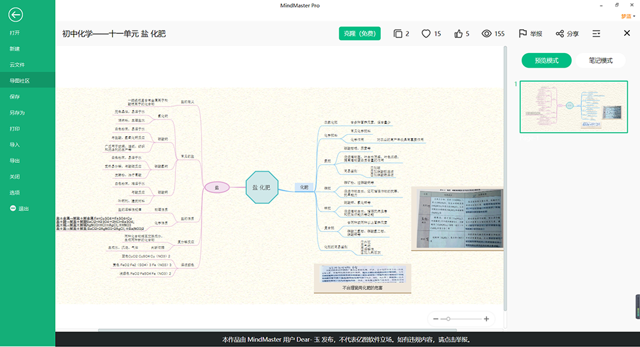The height and width of the screenshot is (347, 640).
Task: Choose 关闭 in the sidebar
Action: (15, 176)
